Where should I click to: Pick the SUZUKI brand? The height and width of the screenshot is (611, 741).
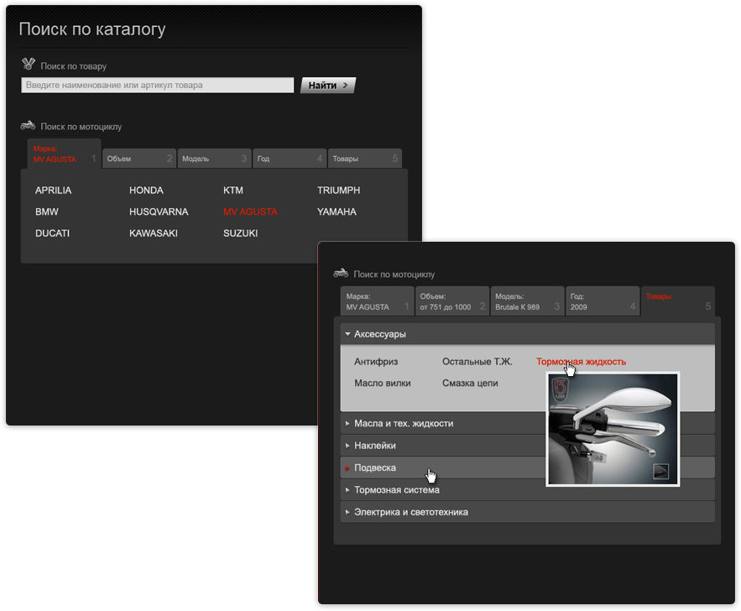coord(241,233)
